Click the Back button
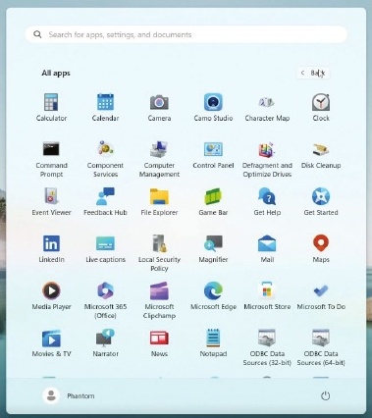Screen dimensions: 372x418 313,73
